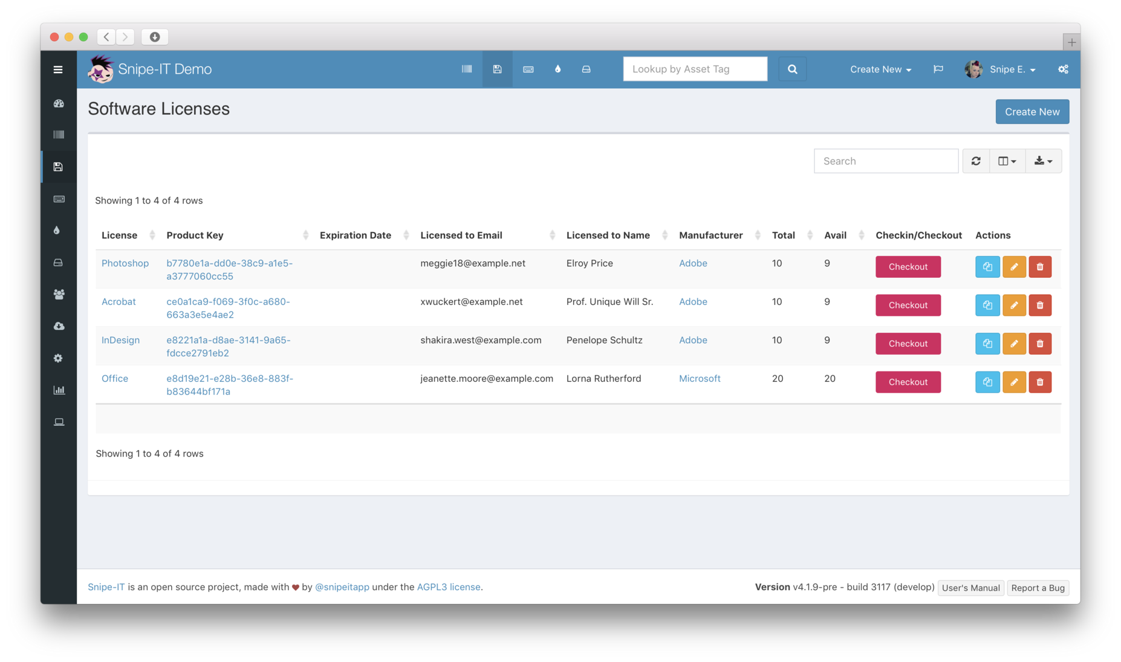Open the Acrobat license link
The image size is (1121, 662).
pyautogui.click(x=119, y=301)
